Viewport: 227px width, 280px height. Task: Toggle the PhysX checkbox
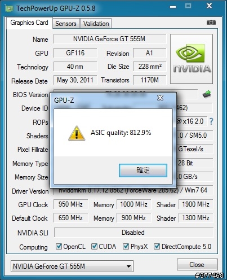(x=126, y=246)
